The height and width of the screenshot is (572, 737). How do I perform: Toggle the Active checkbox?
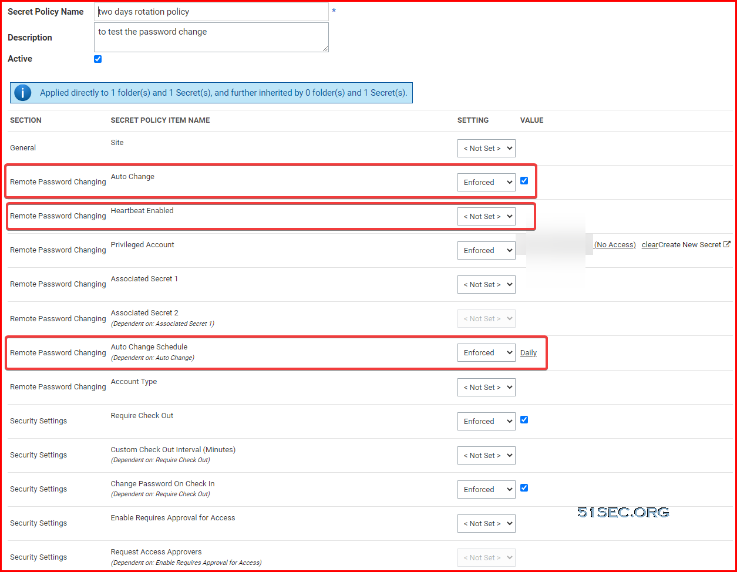97,59
